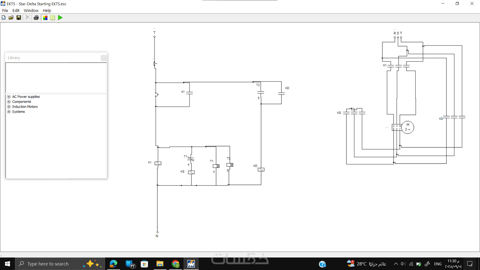Expand the Components tree node
This screenshot has height=270, width=480.
click(x=9, y=102)
